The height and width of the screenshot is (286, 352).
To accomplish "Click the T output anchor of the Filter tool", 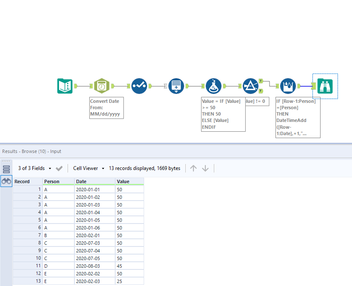I will tap(260, 80).
